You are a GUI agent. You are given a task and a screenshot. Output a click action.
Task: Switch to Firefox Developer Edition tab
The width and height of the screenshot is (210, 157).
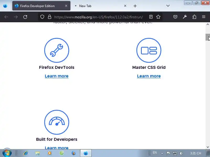[x=41, y=6]
